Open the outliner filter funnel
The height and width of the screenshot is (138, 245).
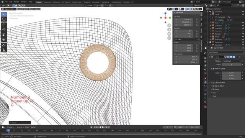[238, 5]
